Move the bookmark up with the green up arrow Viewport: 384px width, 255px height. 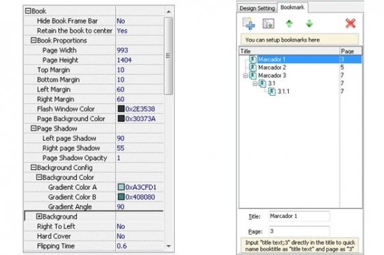click(x=289, y=24)
